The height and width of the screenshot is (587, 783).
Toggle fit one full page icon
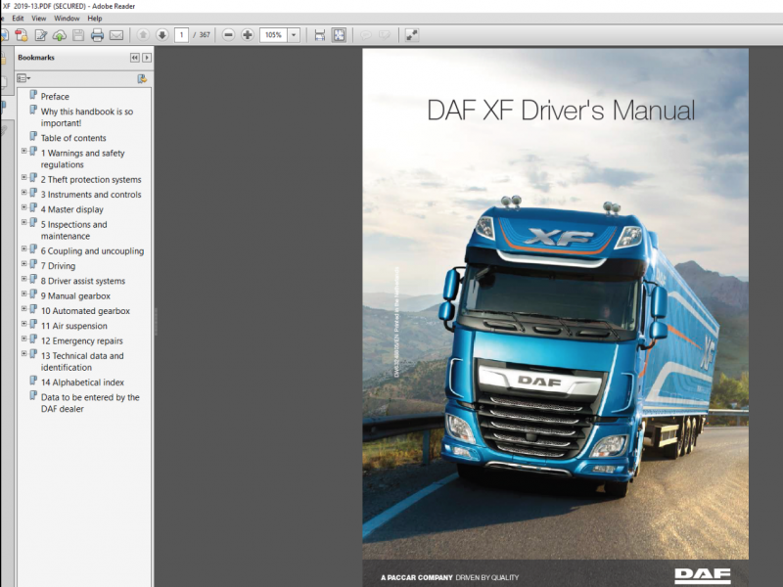click(x=339, y=35)
